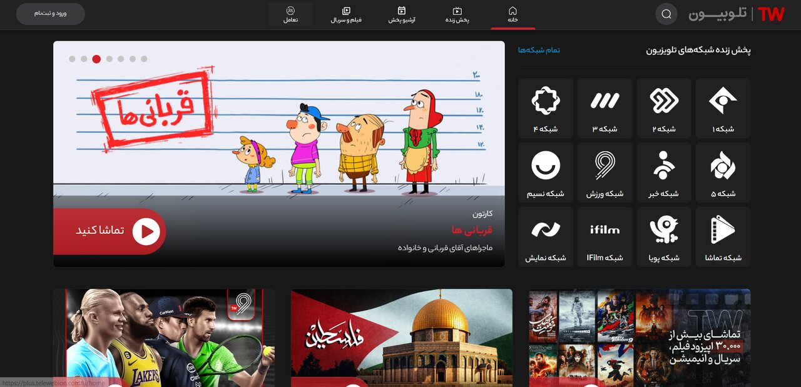
Task: Select the شبکه ۳ channel tile
Action: coord(605,108)
